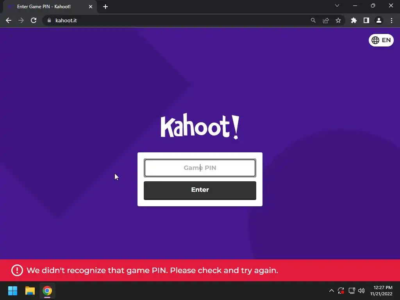Screen dimensions: 400x300
Task: Select the Enter Game PIN - Kahoot! tab
Action: (x=50, y=7)
